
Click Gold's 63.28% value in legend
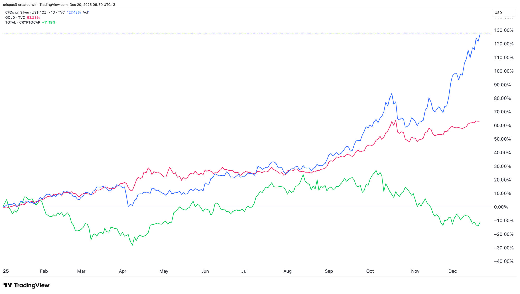(33, 18)
